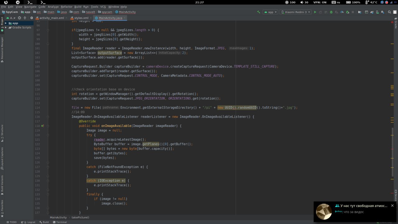
Task: Toggle the Layout Captures tool window
Action: pos(2,158)
